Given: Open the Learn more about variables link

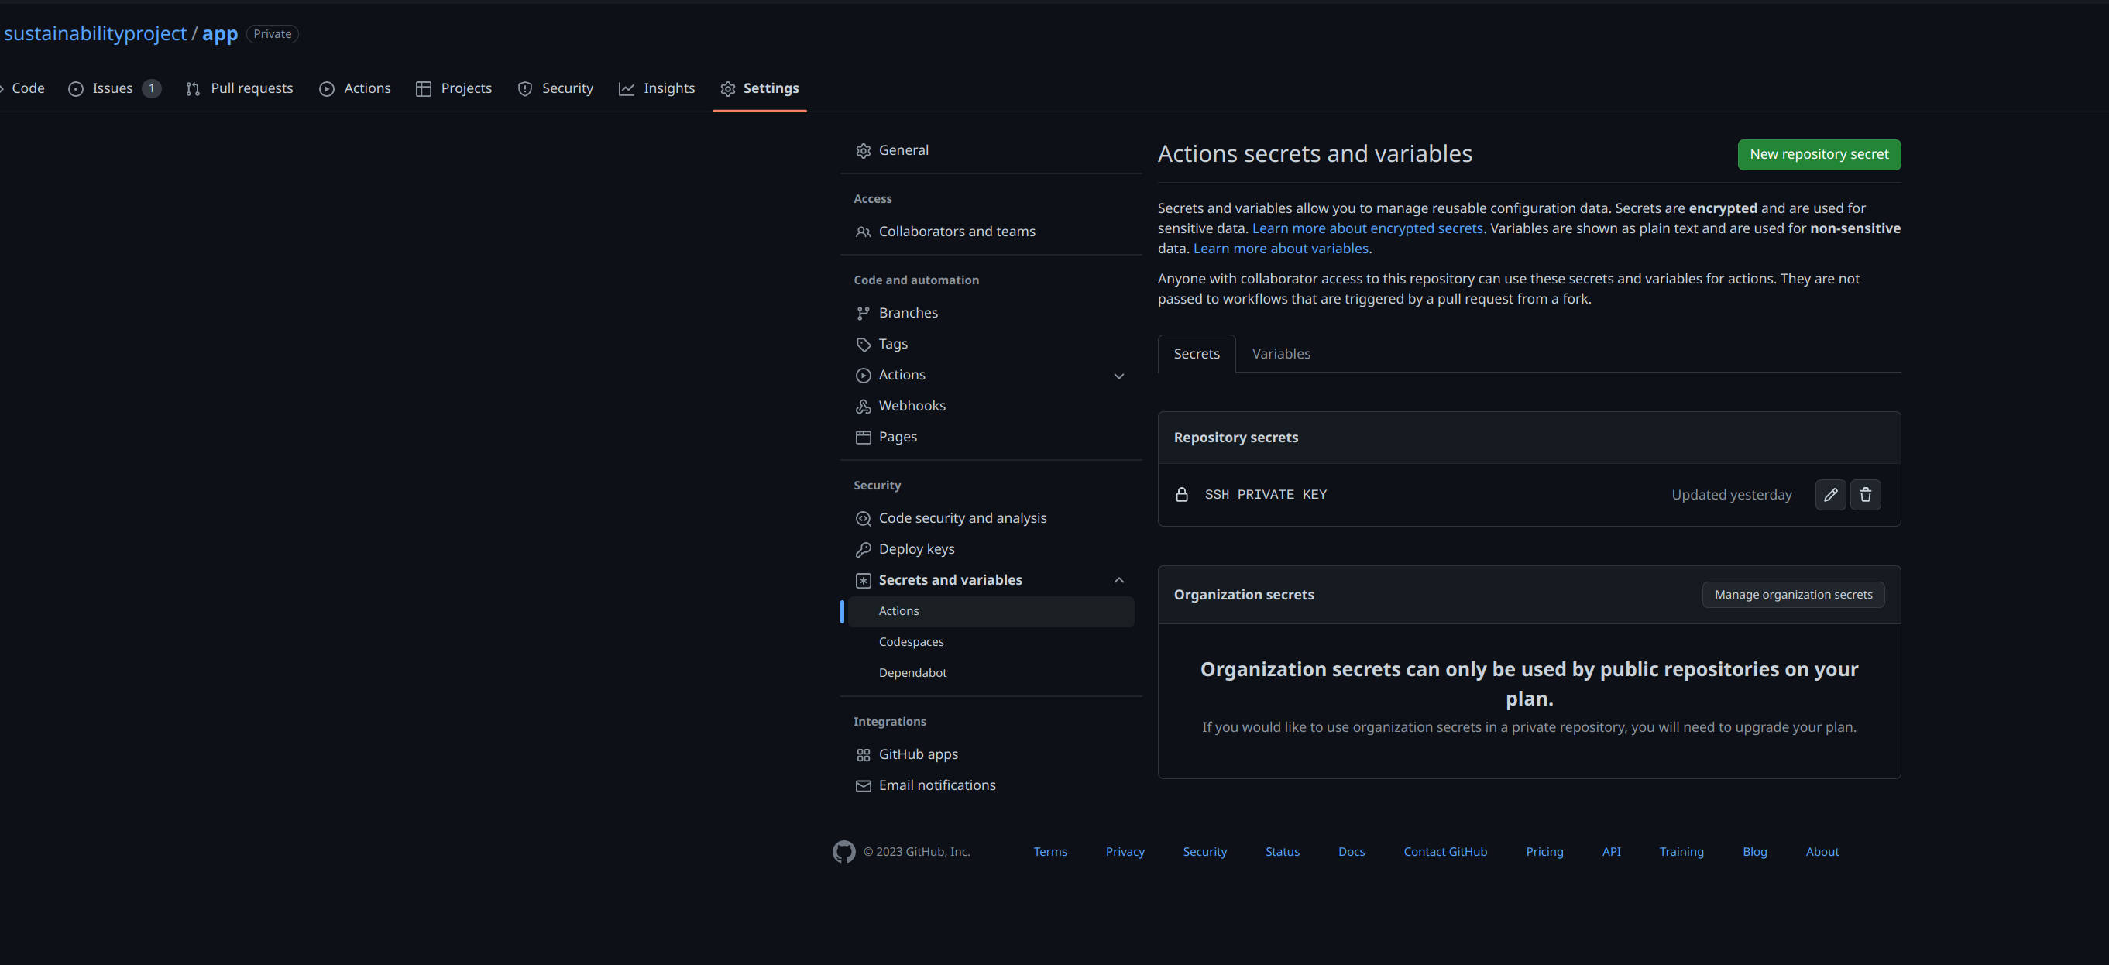Looking at the screenshot, I should (x=1280, y=248).
